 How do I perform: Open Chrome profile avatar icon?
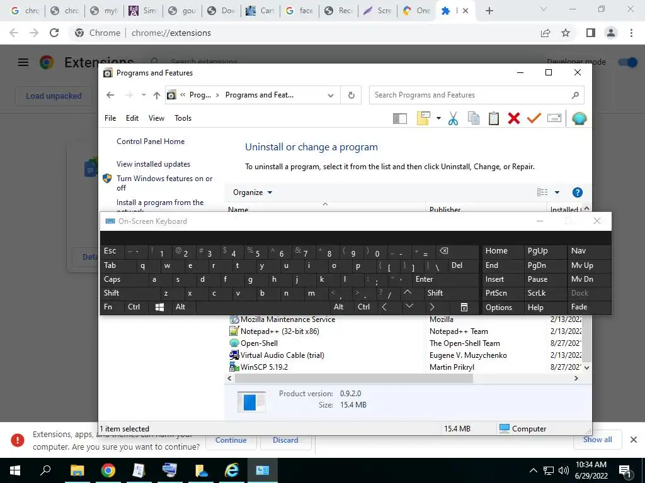pos(611,33)
